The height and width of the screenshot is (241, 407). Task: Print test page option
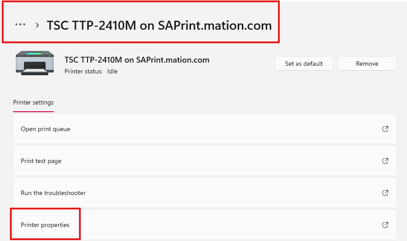[x=205, y=161]
